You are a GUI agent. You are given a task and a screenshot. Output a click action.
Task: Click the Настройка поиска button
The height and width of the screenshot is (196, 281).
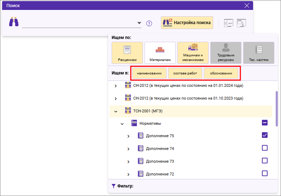click(187, 22)
